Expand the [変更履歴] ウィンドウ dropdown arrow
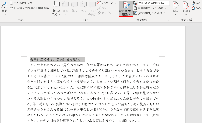 (x=164, y=13)
